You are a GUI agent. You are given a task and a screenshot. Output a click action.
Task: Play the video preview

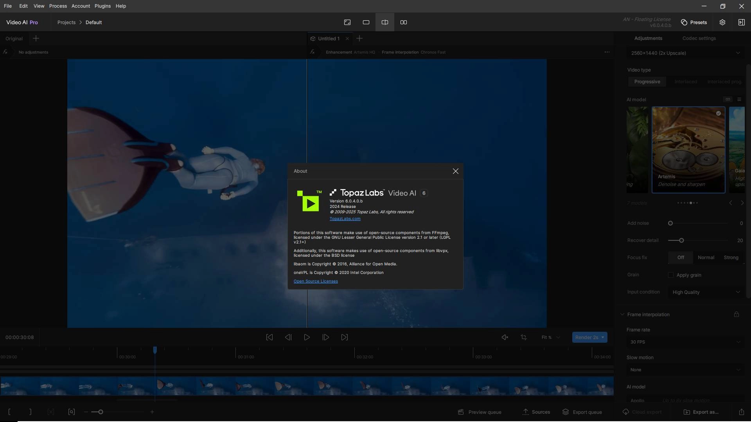pyautogui.click(x=307, y=337)
